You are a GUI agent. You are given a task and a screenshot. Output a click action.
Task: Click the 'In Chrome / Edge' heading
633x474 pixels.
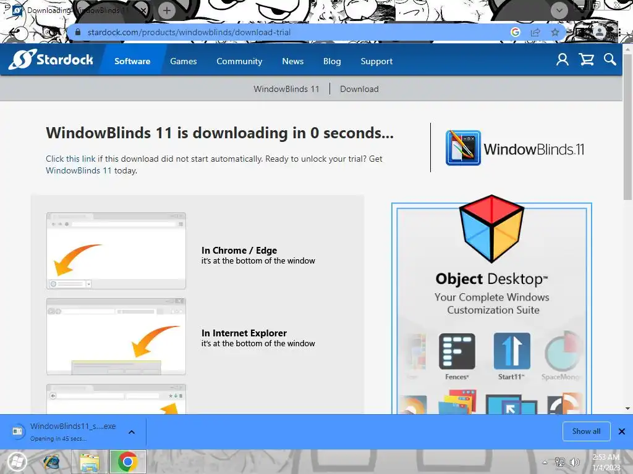pyautogui.click(x=239, y=251)
